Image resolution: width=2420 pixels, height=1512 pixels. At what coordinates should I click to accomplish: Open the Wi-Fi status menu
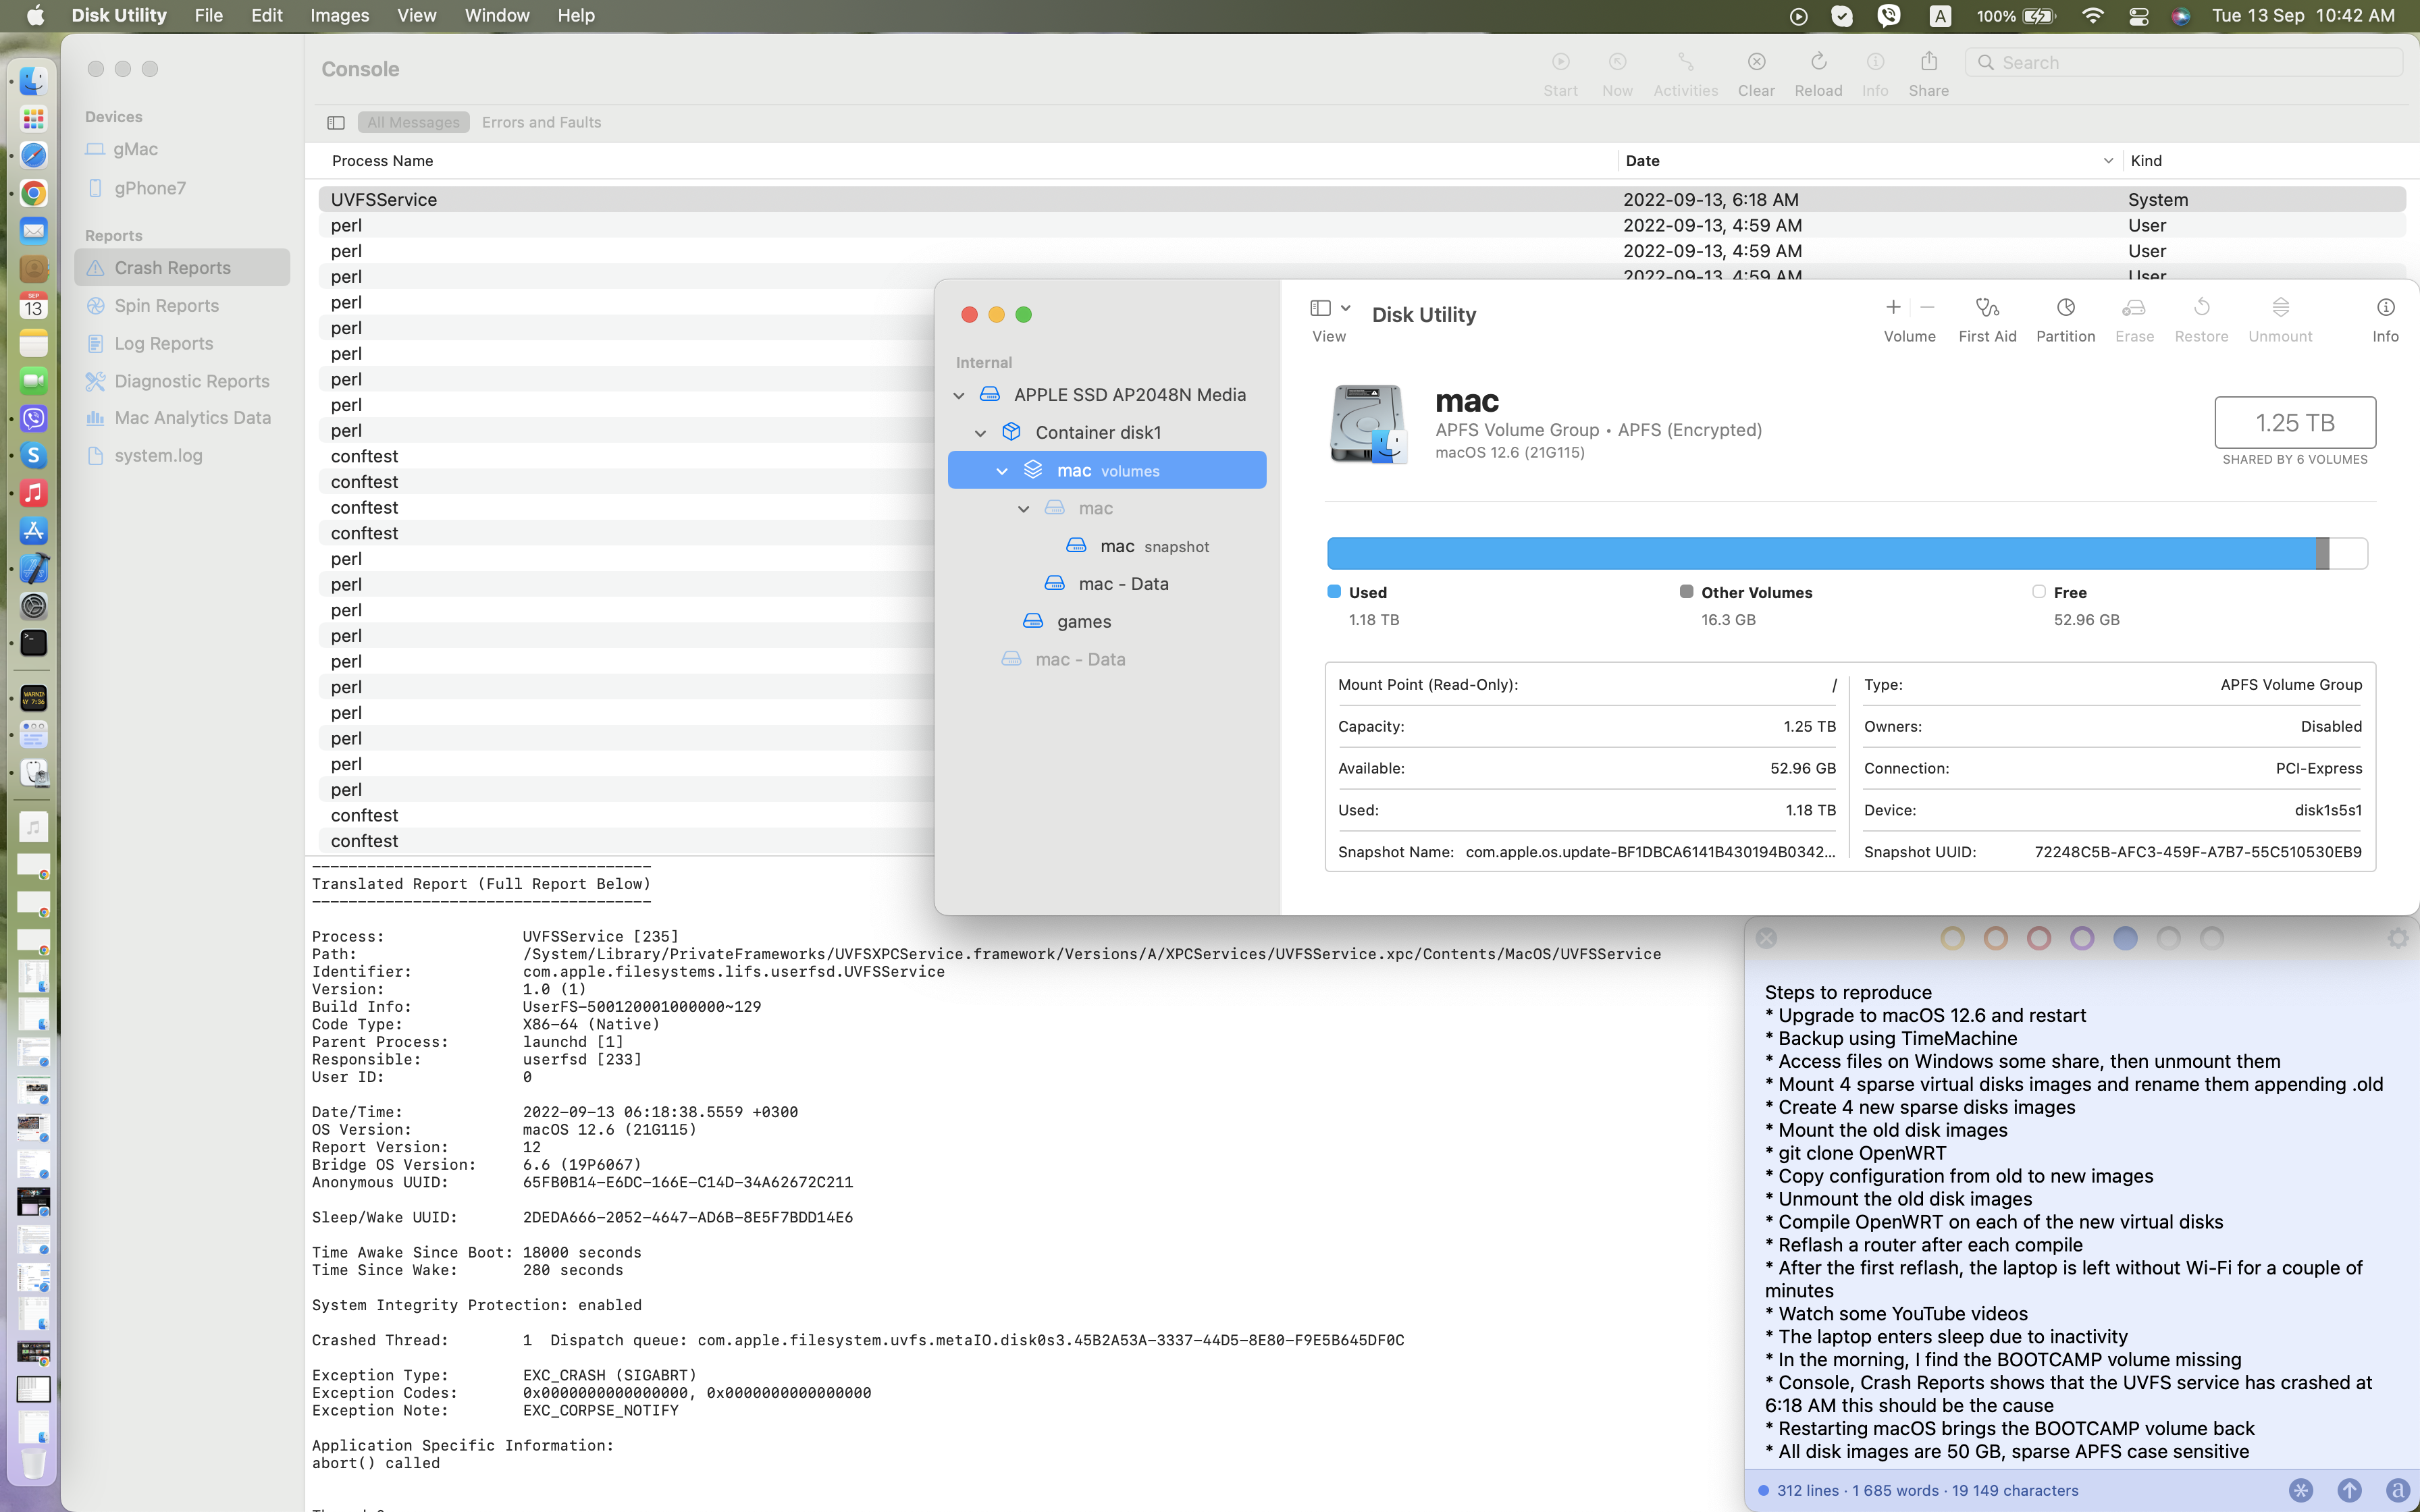click(x=2092, y=16)
